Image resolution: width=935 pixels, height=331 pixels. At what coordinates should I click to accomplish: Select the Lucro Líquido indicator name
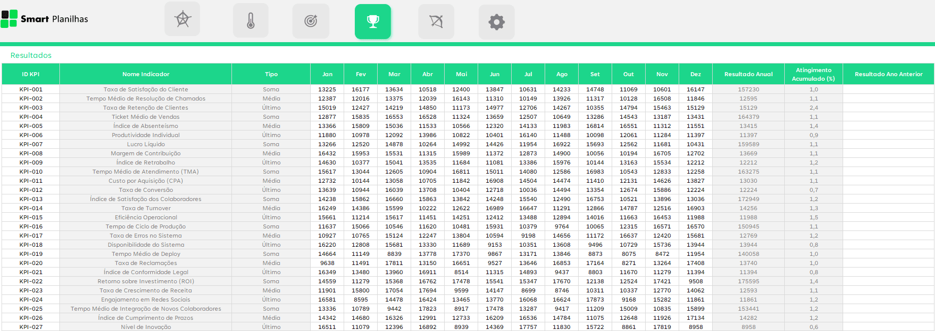146,144
